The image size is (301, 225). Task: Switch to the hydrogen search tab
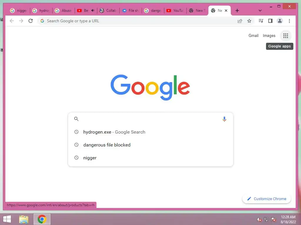click(x=41, y=11)
